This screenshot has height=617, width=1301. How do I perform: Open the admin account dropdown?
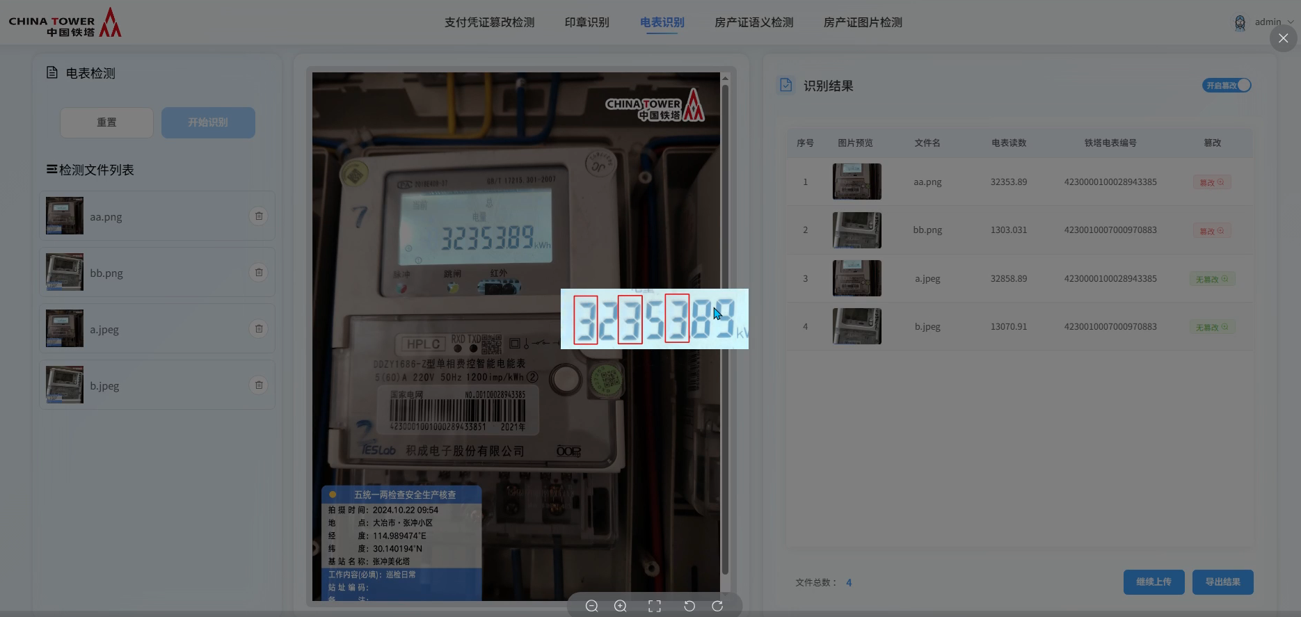[x=1274, y=22]
